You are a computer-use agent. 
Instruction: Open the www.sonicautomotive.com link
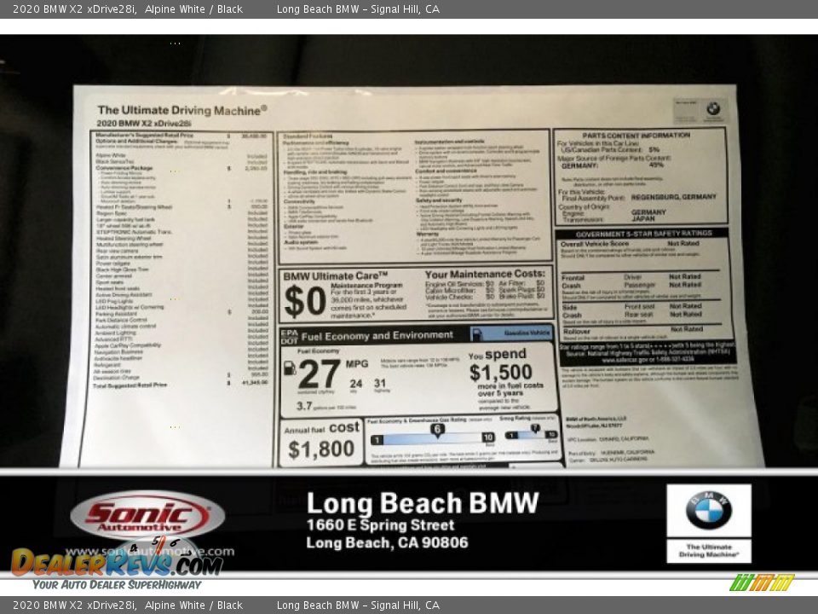[x=150, y=551]
